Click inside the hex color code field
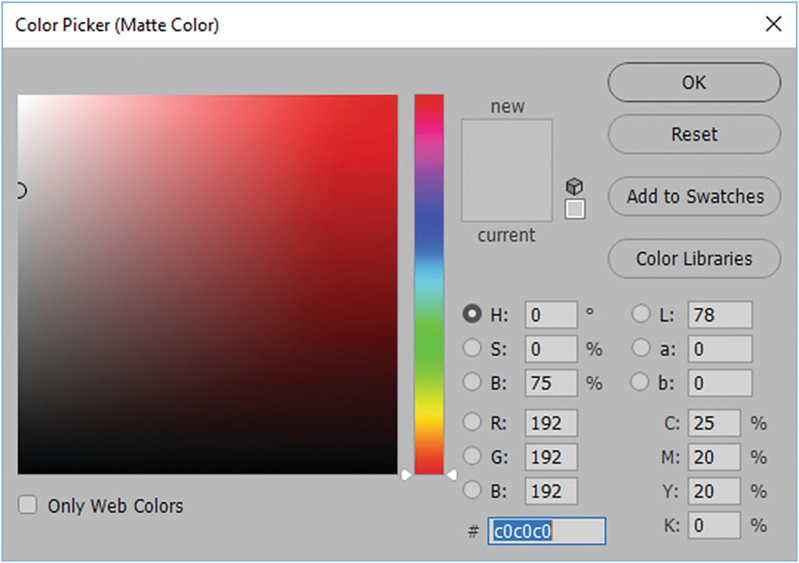 coord(547,531)
